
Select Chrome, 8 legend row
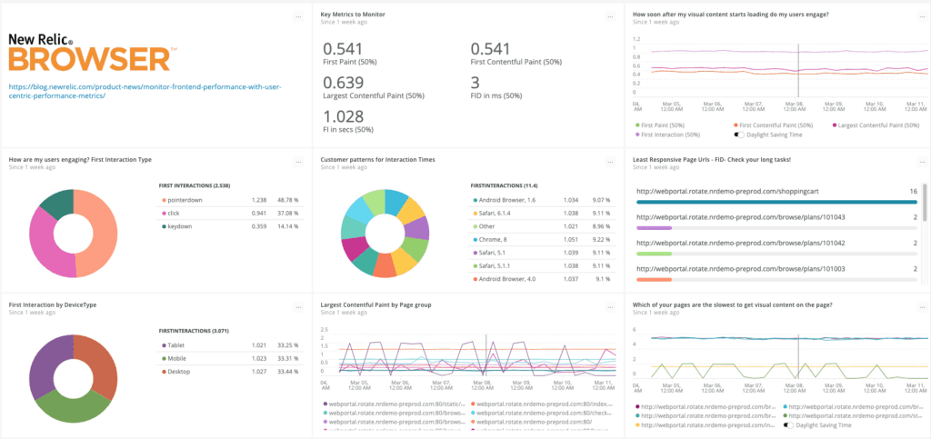(543, 239)
